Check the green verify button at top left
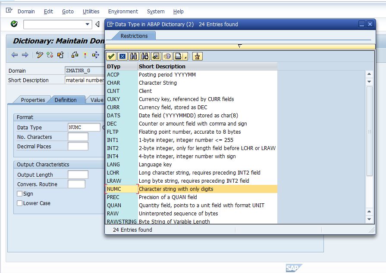 [x=13, y=25]
